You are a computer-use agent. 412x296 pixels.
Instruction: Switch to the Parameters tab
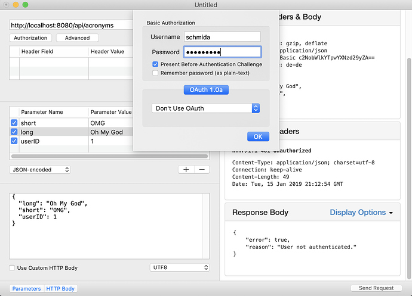[x=26, y=289]
